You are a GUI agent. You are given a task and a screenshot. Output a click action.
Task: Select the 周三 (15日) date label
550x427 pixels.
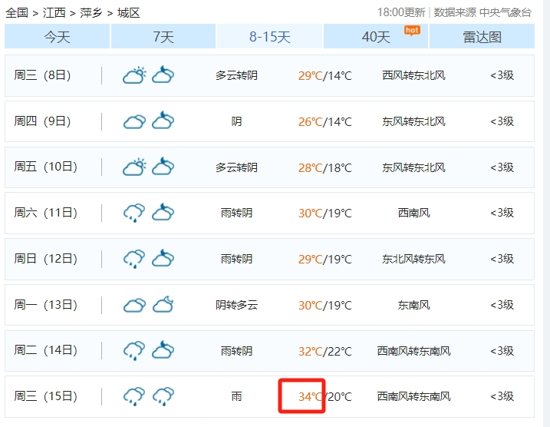tap(45, 396)
